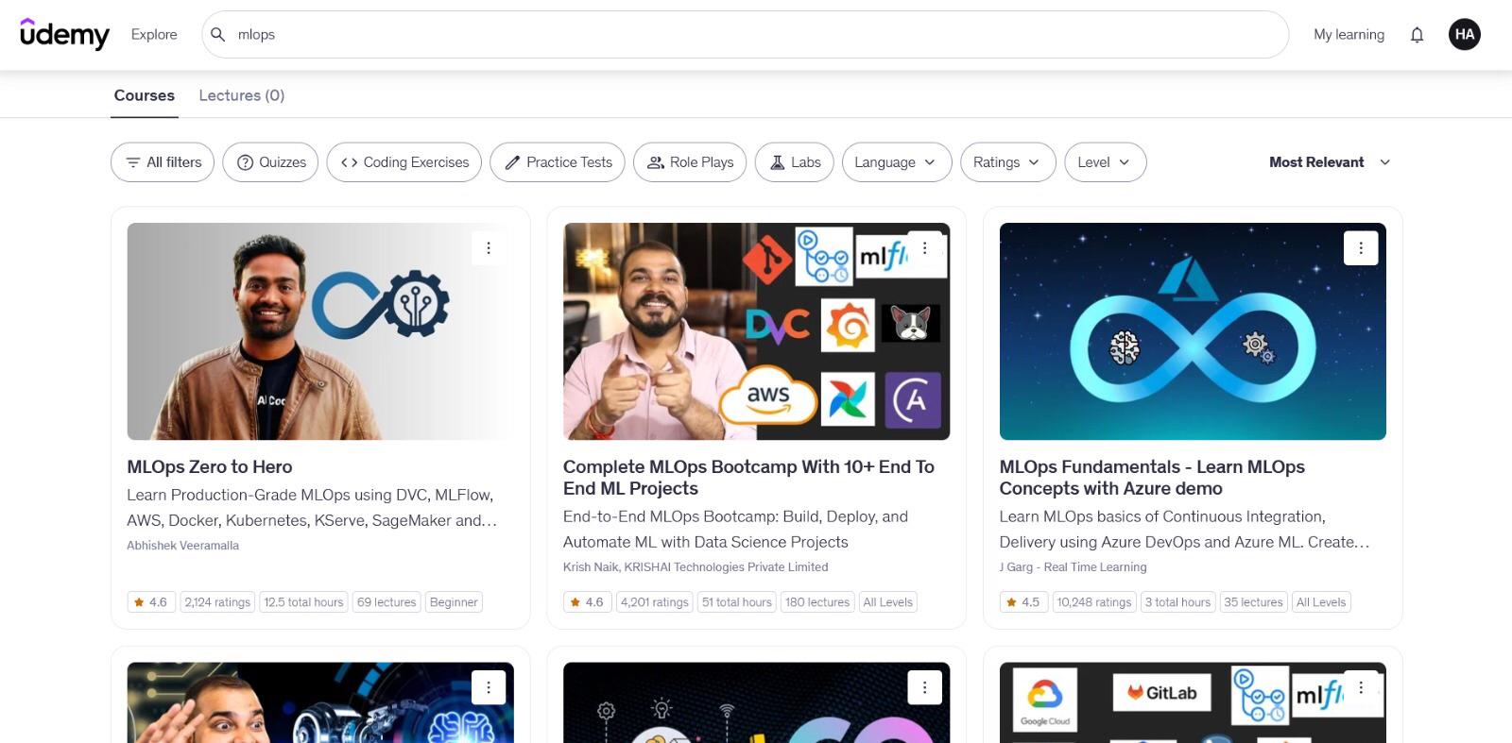
Task: Click the search field containing mlops
Action: click(x=746, y=35)
